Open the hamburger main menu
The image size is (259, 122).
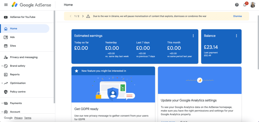point(6,5)
